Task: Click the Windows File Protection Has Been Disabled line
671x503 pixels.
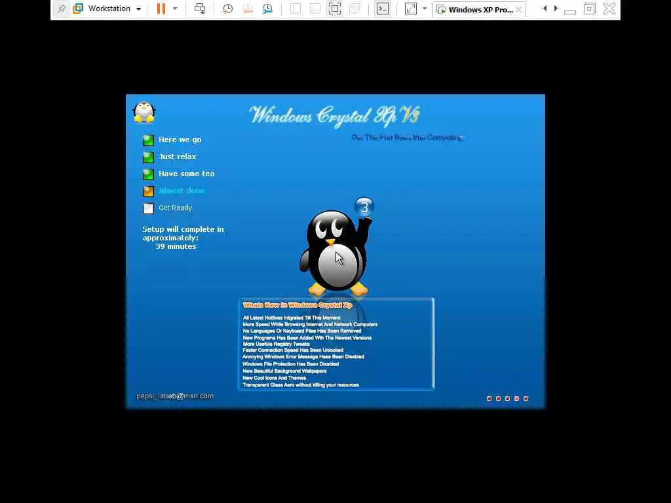Action: coord(290,364)
